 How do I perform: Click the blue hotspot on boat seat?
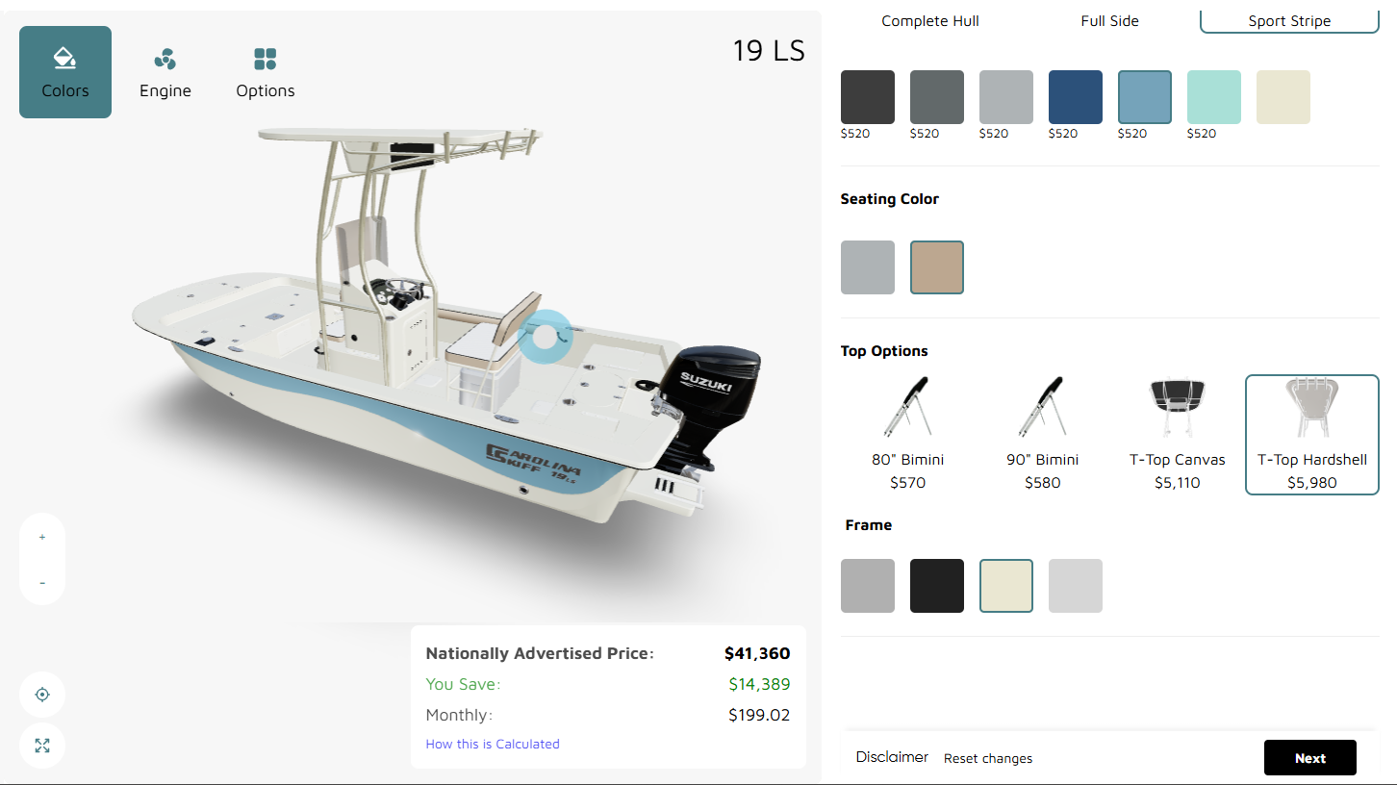[x=545, y=337]
